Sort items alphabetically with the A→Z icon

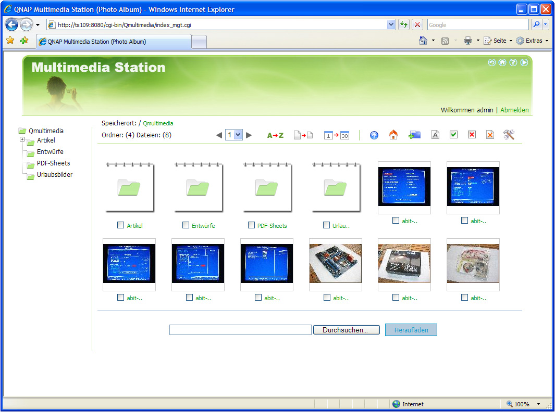275,135
